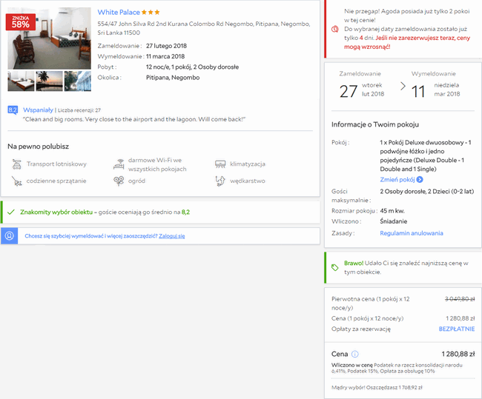Select the first small bedroom thumbnail
The width and height of the screenshot is (482, 399).
[20, 81]
